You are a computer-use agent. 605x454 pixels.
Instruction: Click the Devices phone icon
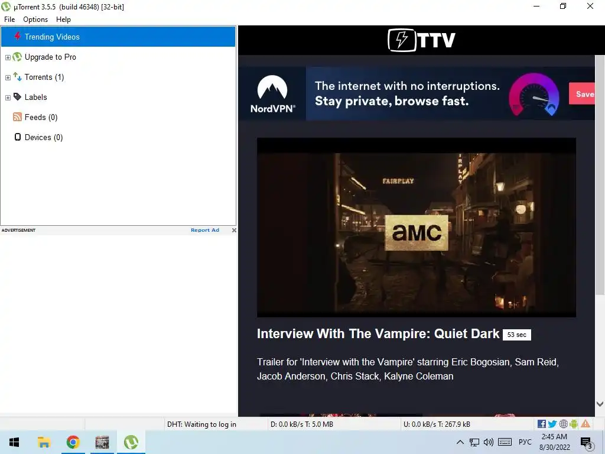(x=17, y=137)
